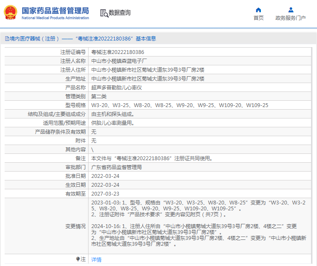Click backslash value in 其他内容 row
Viewport: 317px width, 266px height.
click(x=92, y=150)
